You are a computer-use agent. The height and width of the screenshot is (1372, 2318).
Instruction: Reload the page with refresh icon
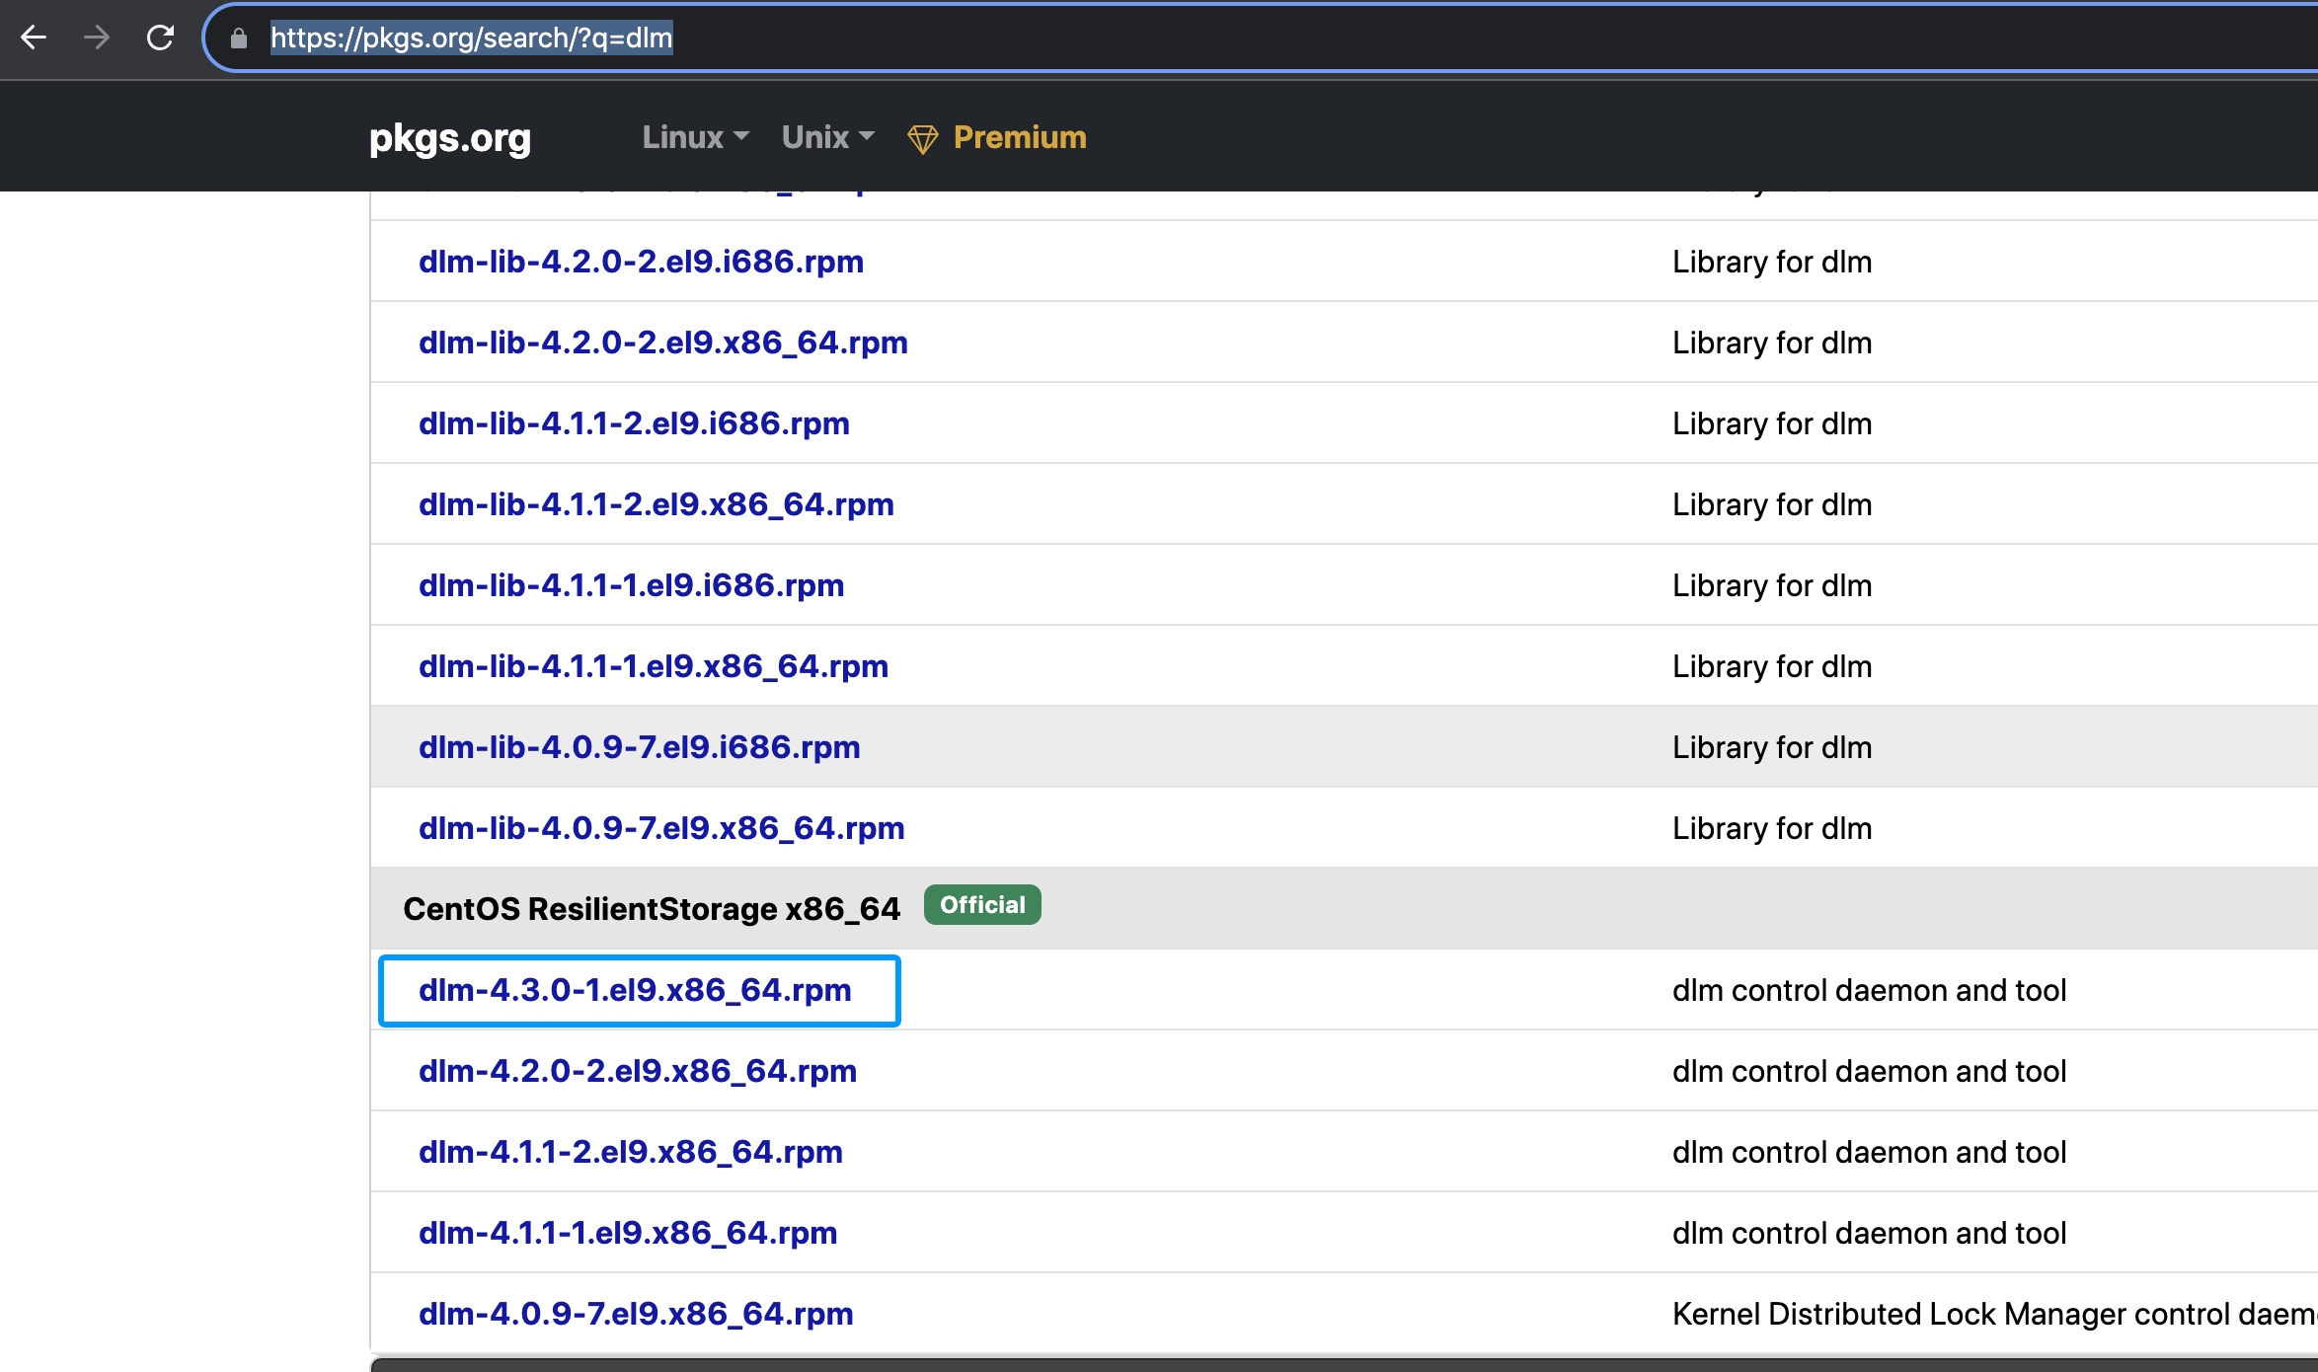point(160,38)
